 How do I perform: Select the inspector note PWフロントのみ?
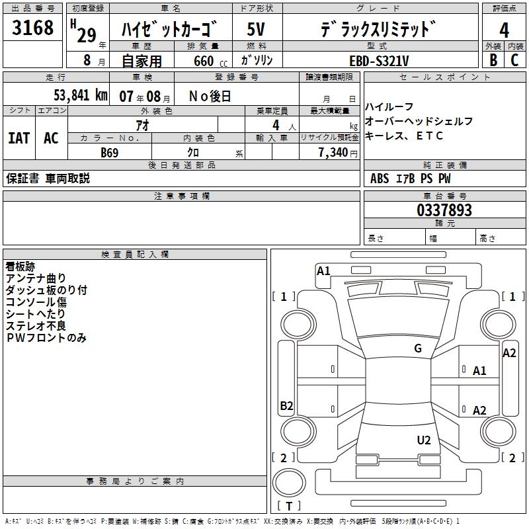pyautogui.click(x=46, y=338)
